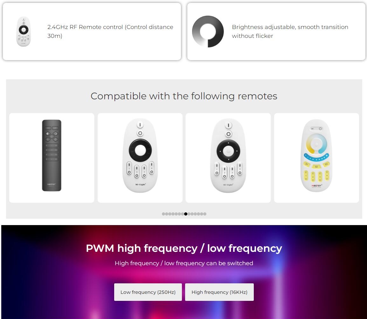Select the white remote with four-dot directional dial
The image size is (367, 319).
228,156
